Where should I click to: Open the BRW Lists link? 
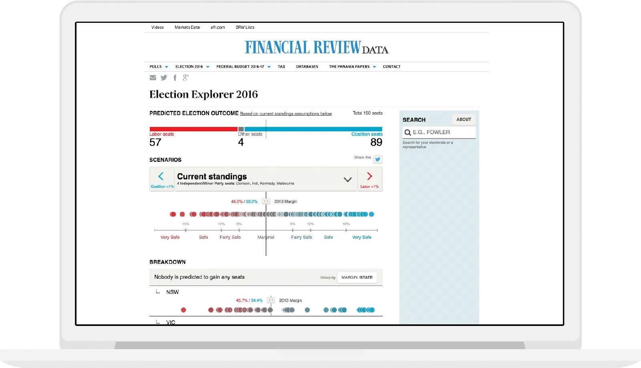(245, 28)
